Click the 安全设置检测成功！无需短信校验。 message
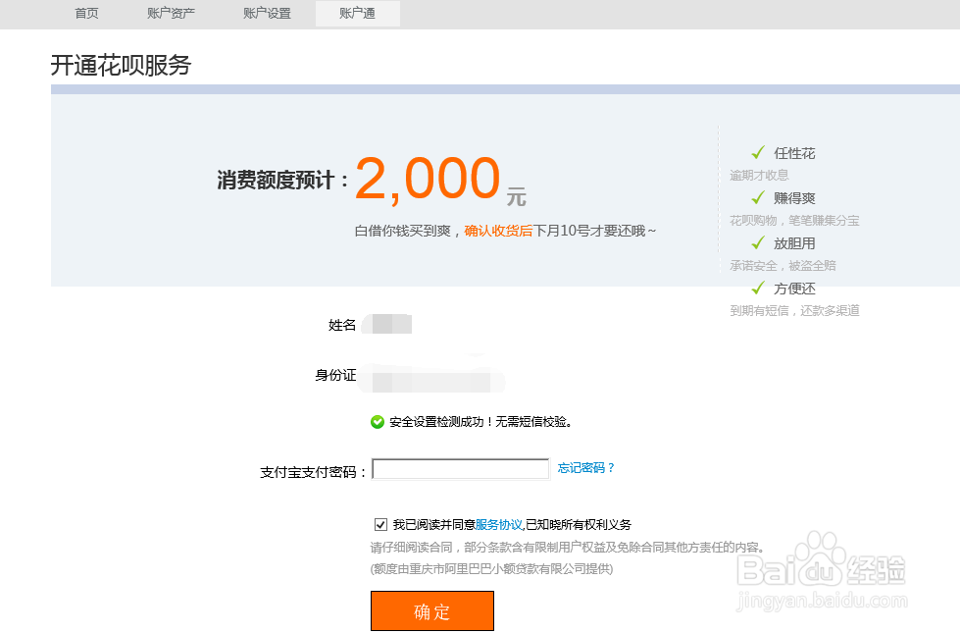 [x=480, y=422]
